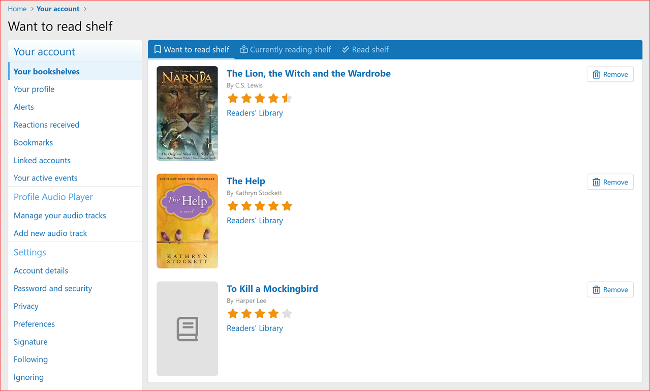Click Home in the breadcrumb
This screenshot has width=650, height=391.
click(17, 9)
